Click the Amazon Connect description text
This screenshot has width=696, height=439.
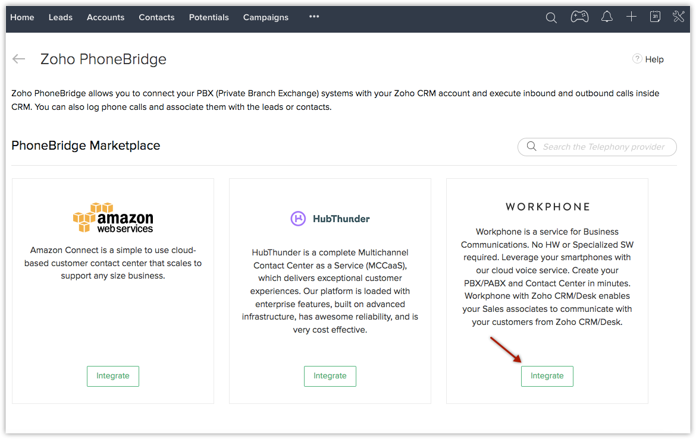point(113,263)
